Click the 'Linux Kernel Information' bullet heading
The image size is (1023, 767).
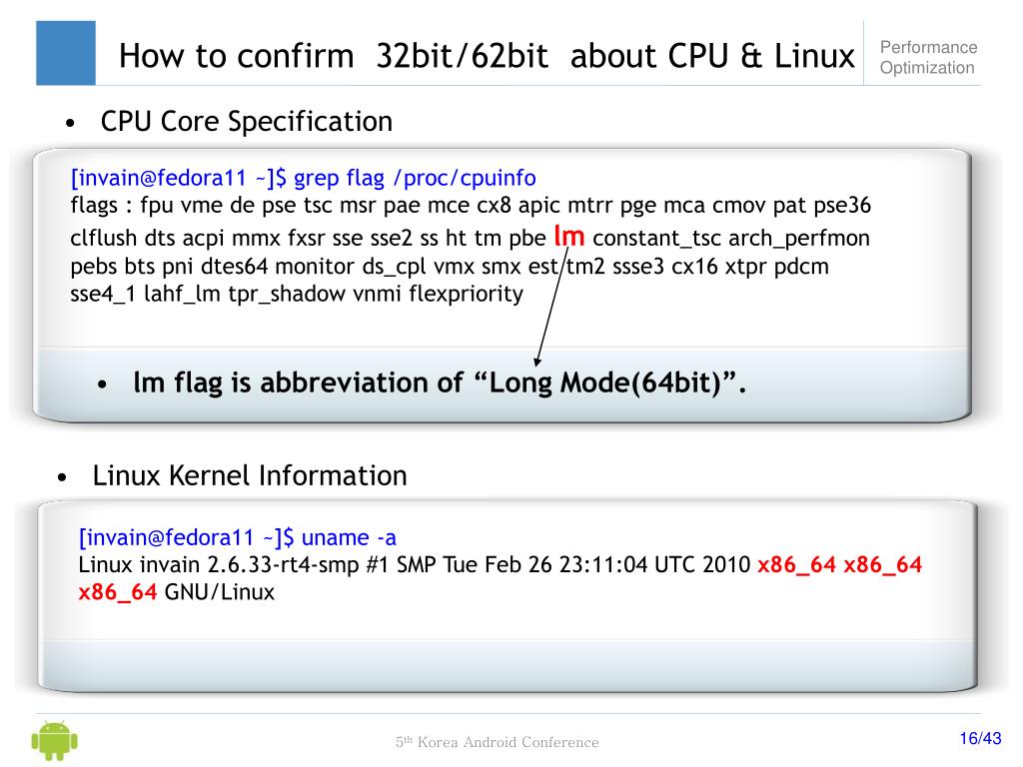250,475
